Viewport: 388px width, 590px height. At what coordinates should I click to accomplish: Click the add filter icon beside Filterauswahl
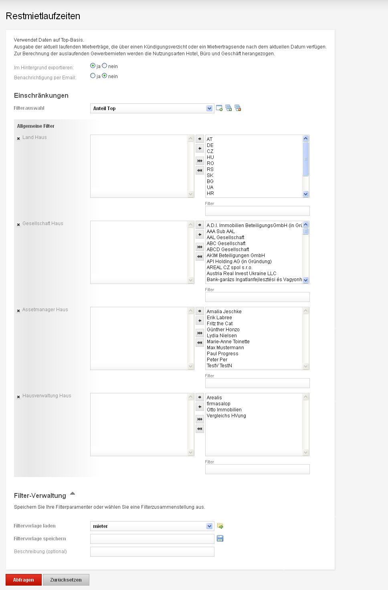click(x=219, y=108)
